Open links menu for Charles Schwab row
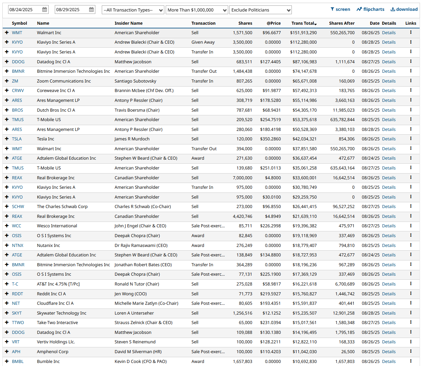Screen dimensions: 422x366 (x=411, y=206)
